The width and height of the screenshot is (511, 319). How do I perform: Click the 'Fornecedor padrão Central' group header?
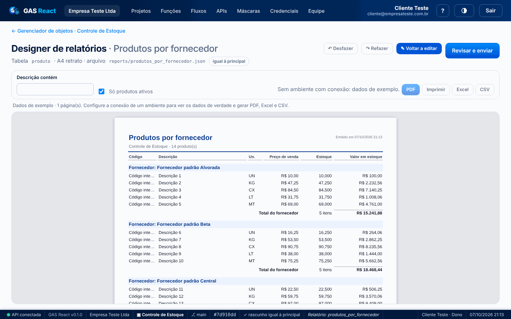coord(255,281)
